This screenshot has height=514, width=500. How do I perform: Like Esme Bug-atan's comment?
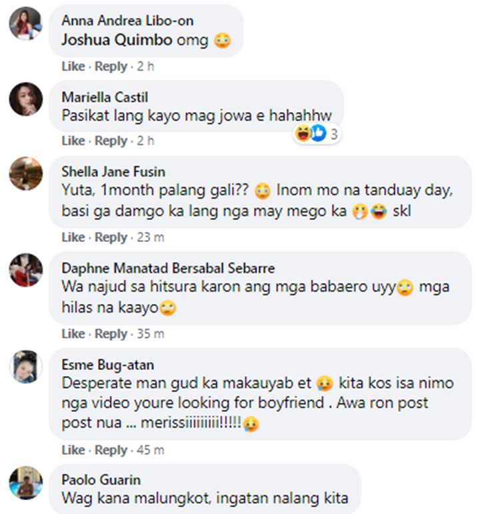pos(73,451)
